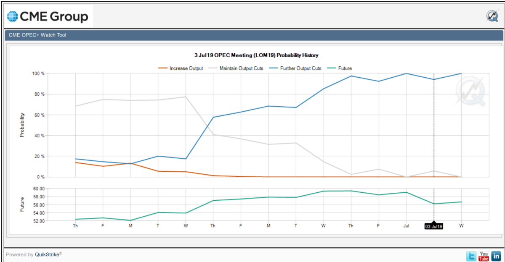This screenshot has width=505, height=262.
Task: Select the CME OPEC+ Watch Tool header tab
Action: pyautogui.click(x=37, y=35)
